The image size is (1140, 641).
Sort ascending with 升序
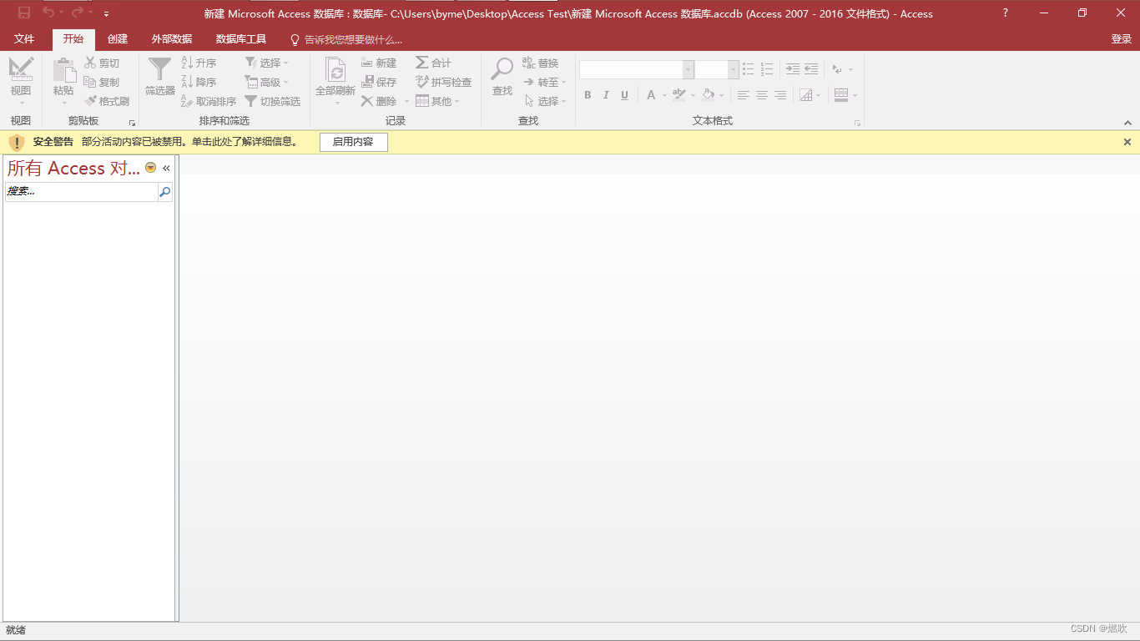[199, 63]
